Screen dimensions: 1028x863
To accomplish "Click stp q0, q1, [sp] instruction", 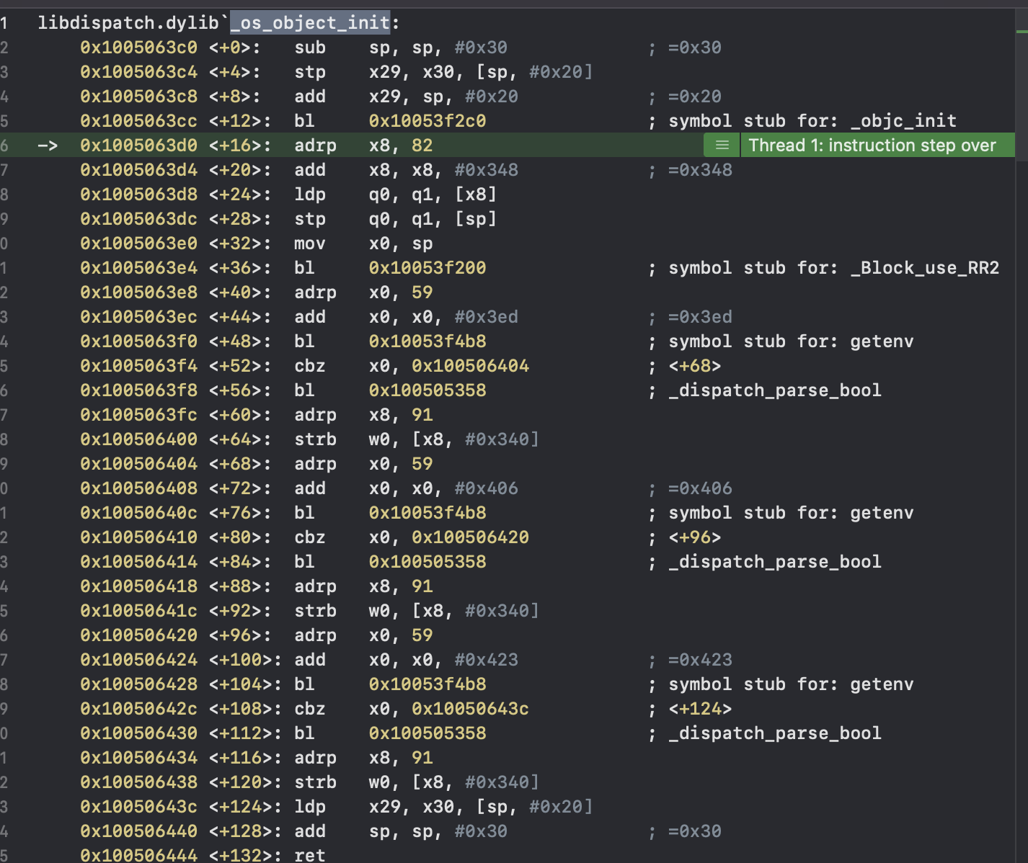I will click(x=395, y=219).
